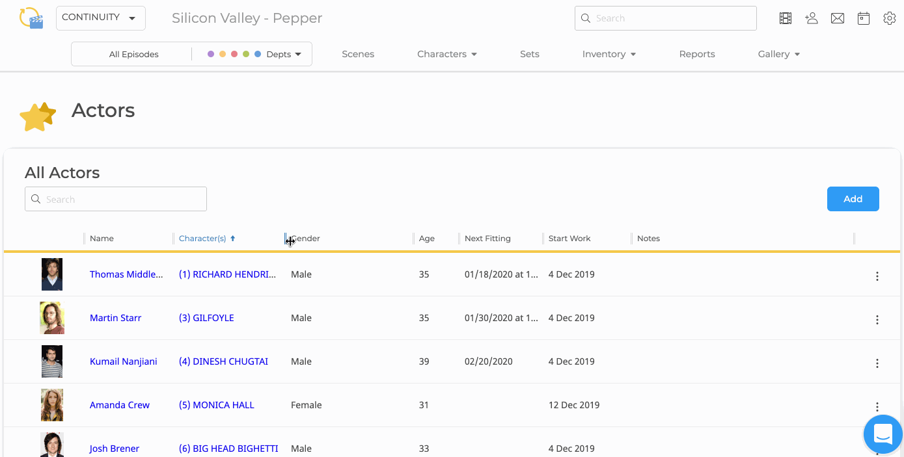Click Martin Starr's photo thumbnail
Screen dimensions: 904x457
pos(52,318)
